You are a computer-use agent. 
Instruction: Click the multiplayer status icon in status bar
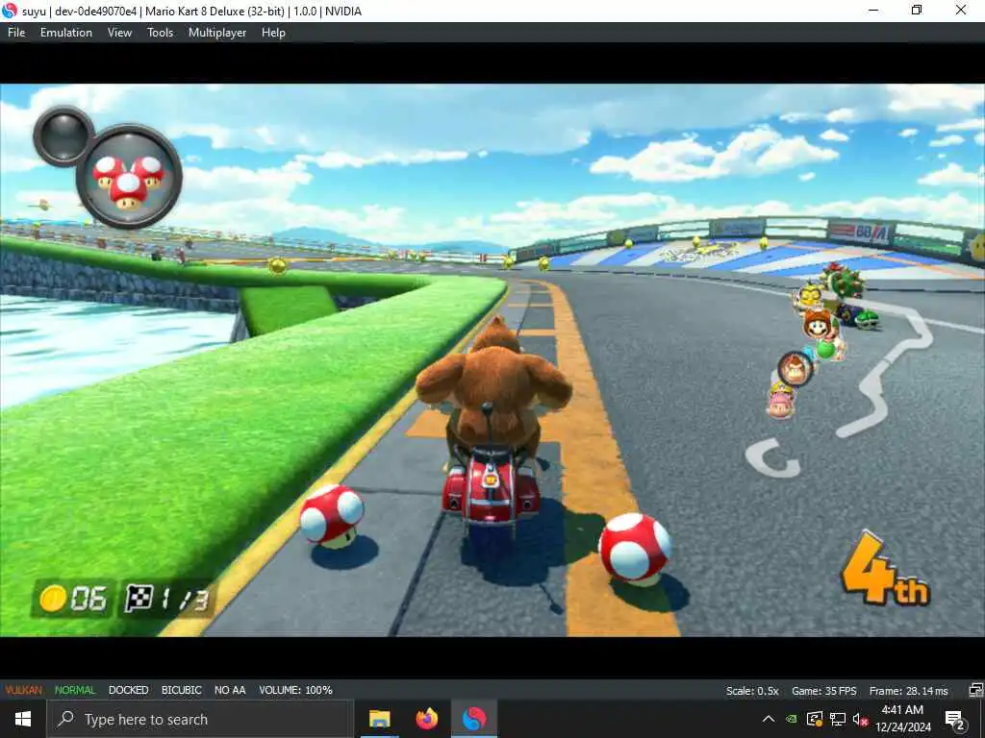[975, 690]
